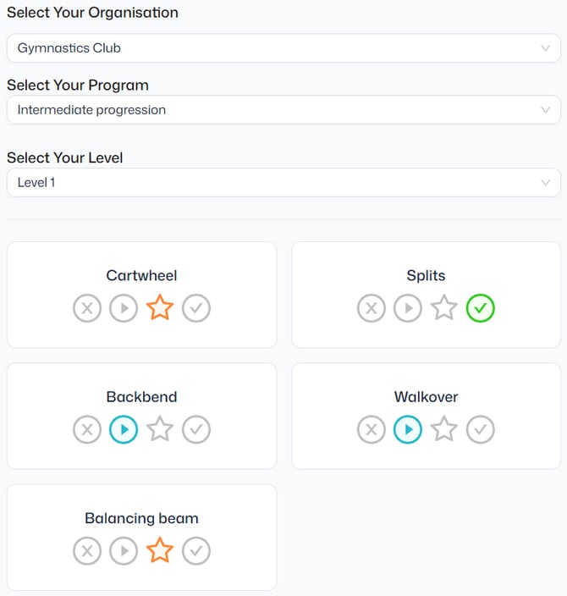Mark Walkover complete with the checkmark
Viewport: 567px width, 596px height.
coord(481,429)
